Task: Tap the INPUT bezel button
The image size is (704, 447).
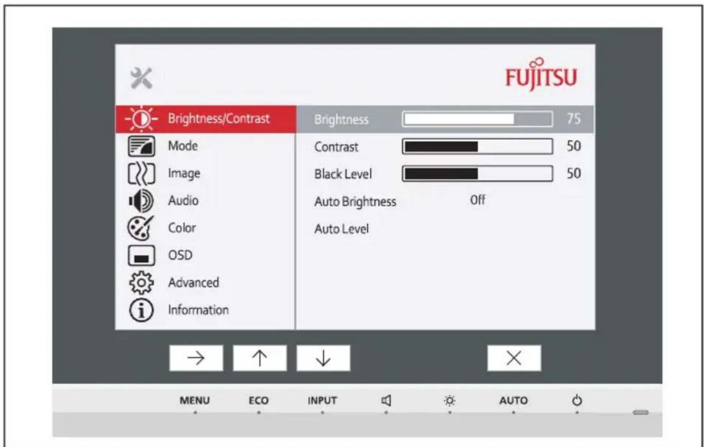Action: (322, 400)
